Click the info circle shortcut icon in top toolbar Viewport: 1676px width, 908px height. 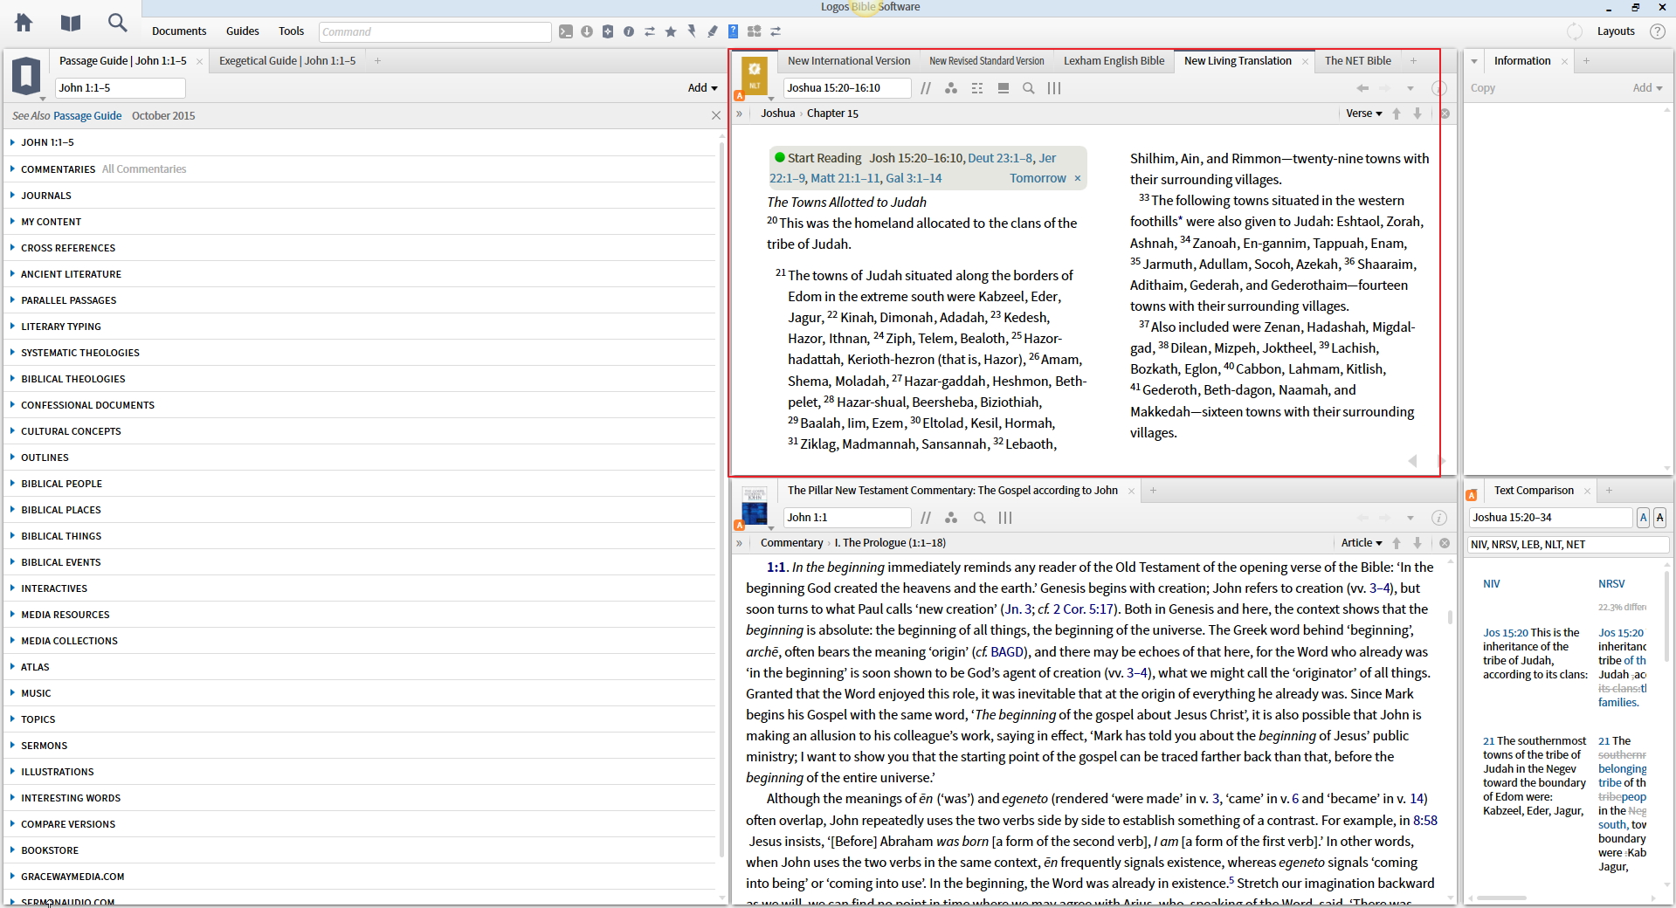pos(629,31)
